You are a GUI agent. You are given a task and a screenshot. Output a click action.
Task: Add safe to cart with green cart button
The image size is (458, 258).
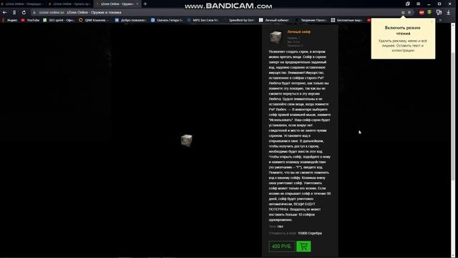[303, 247]
